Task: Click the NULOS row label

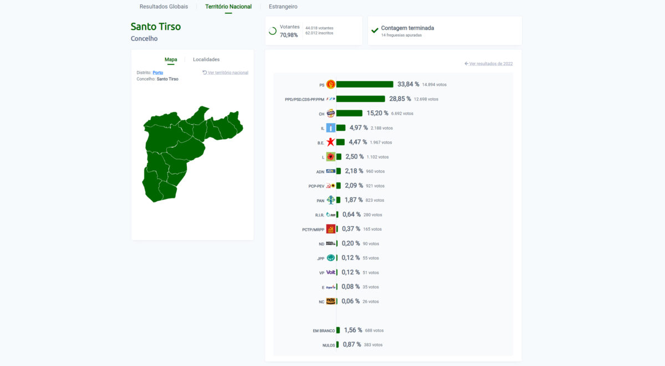Action: click(x=329, y=345)
